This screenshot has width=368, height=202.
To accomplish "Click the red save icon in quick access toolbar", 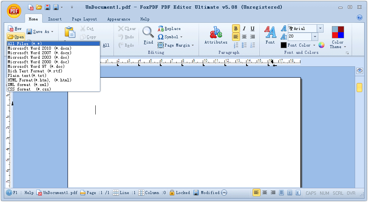I will (x=47, y=7).
